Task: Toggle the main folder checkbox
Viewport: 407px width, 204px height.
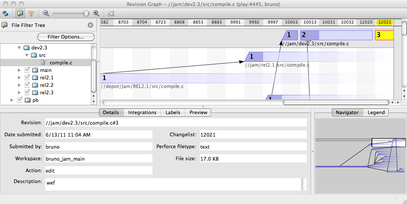Action: coord(27,70)
